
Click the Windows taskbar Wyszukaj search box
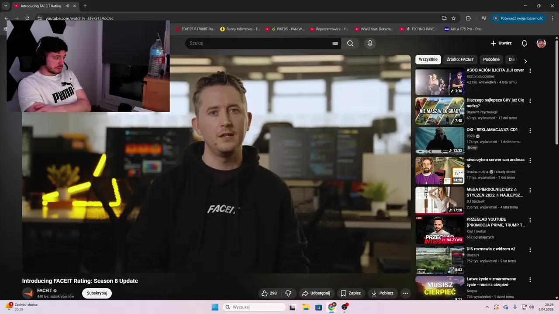[254, 307]
